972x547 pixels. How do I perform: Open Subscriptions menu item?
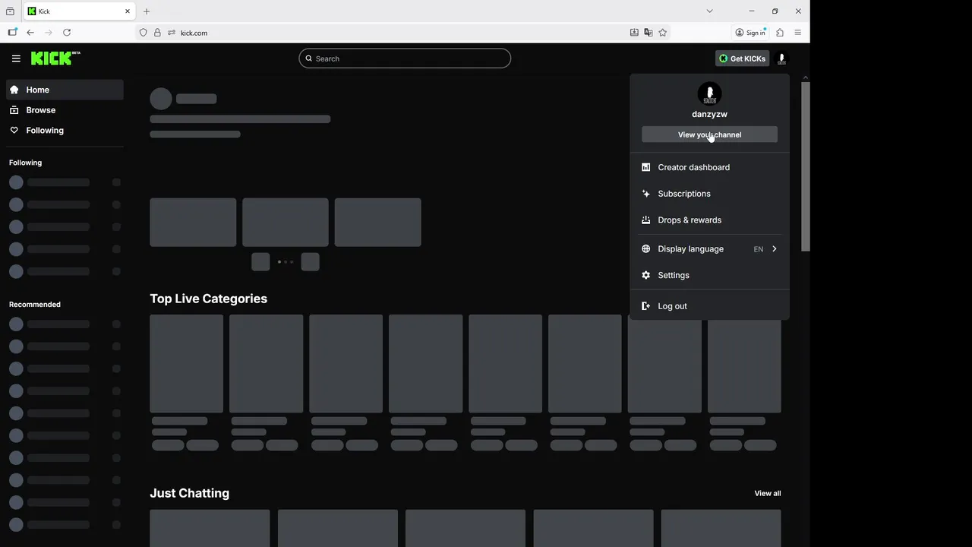pyautogui.click(x=709, y=194)
